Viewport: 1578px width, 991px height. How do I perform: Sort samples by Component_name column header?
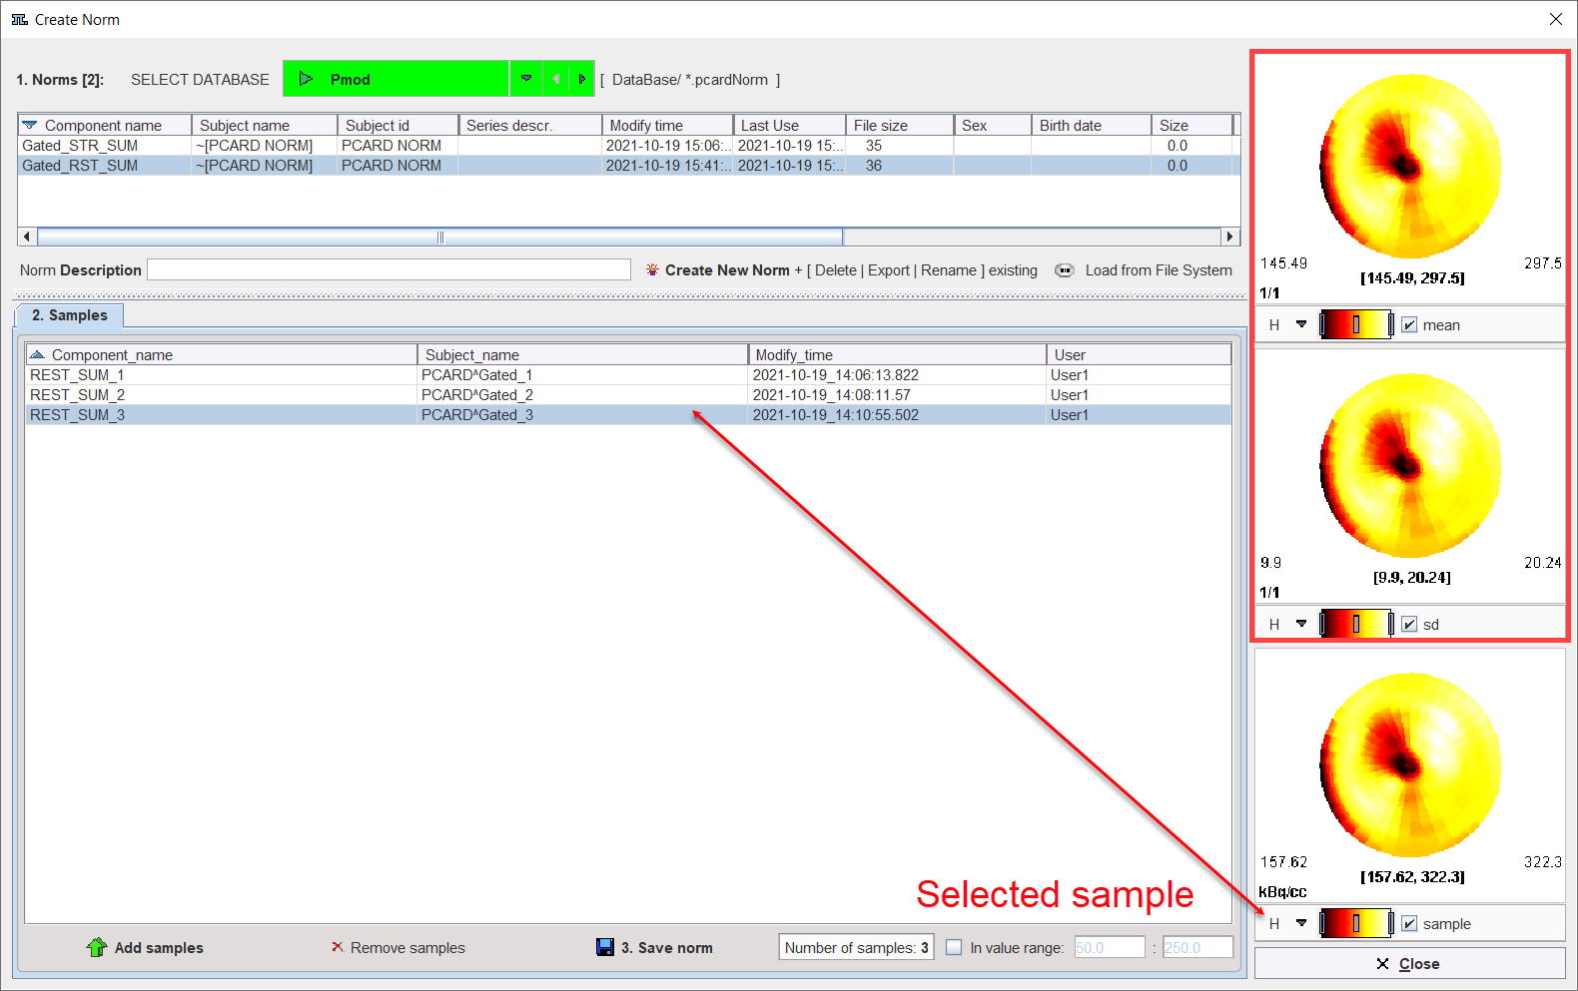tap(221, 354)
